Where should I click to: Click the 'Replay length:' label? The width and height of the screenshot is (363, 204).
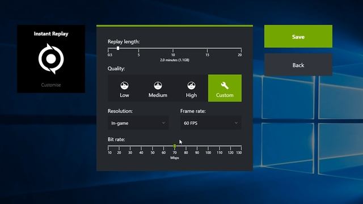(124, 41)
